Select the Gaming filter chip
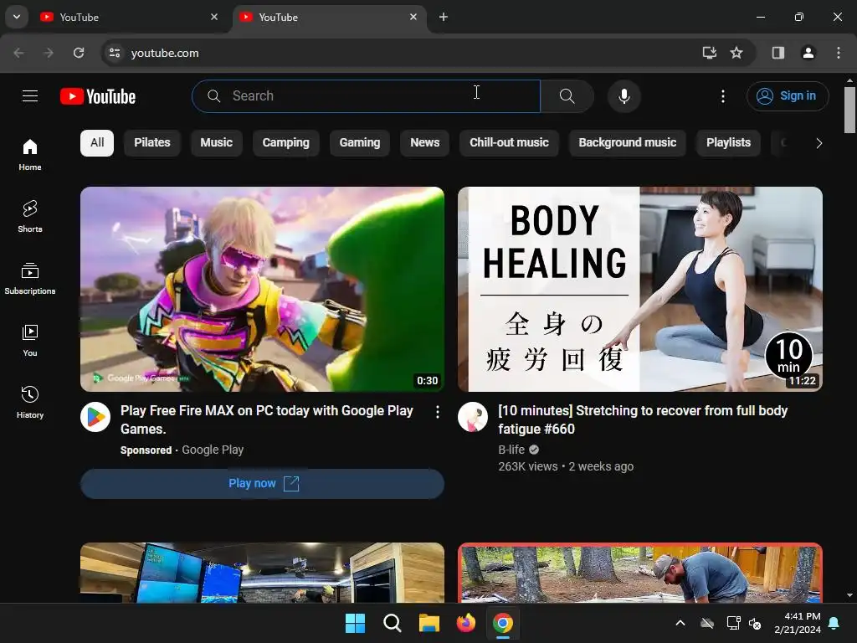The height and width of the screenshot is (643, 857). (x=360, y=142)
